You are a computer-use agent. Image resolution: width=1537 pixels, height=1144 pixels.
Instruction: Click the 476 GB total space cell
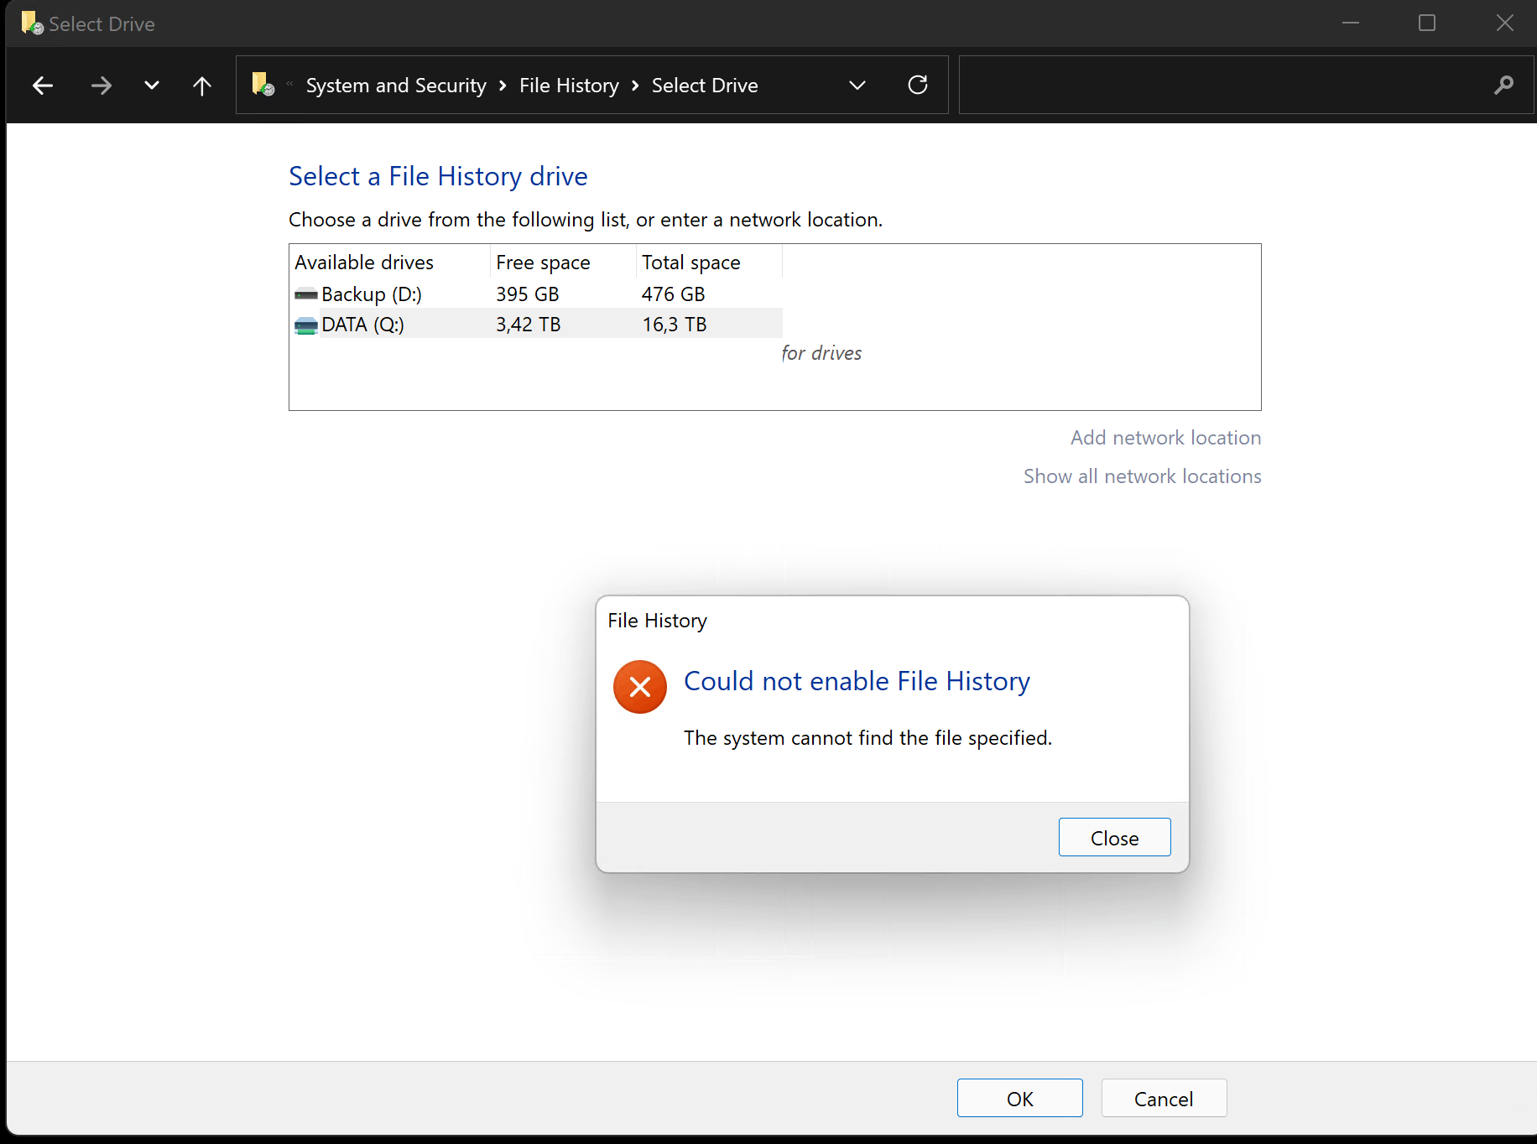click(x=673, y=294)
